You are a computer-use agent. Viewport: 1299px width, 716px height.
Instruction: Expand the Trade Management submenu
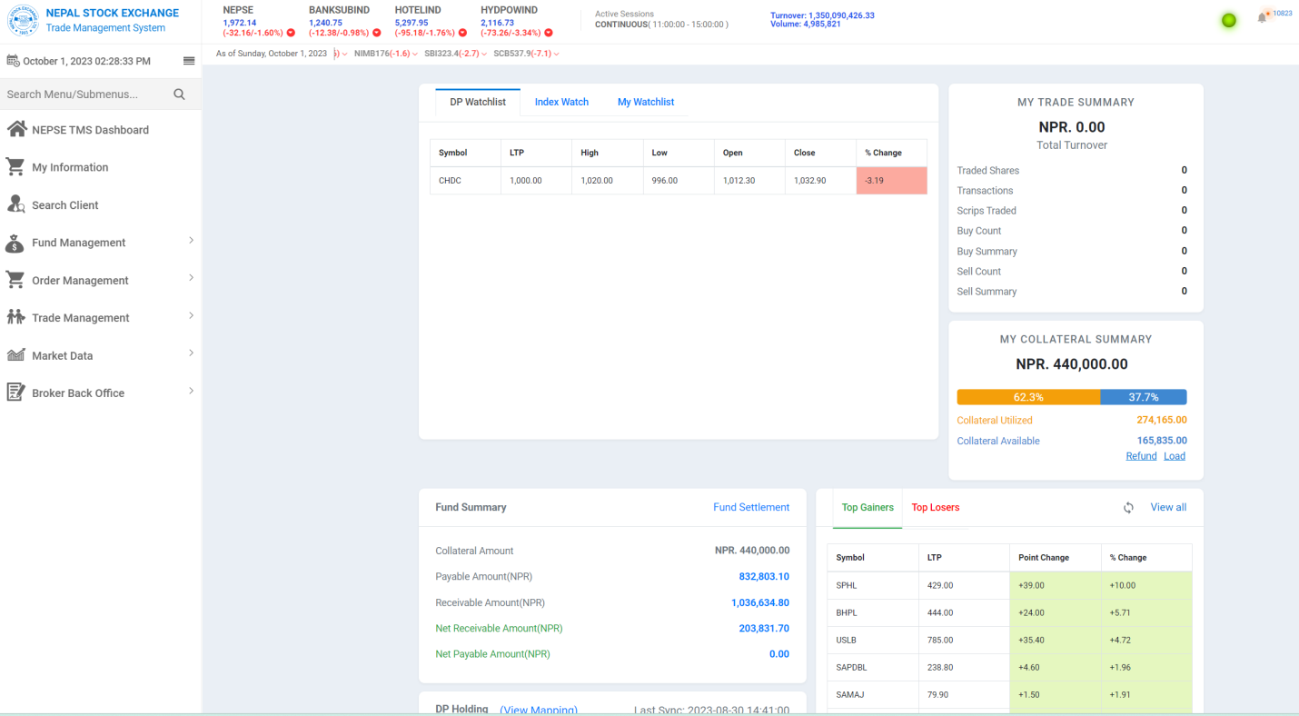(191, 315)
